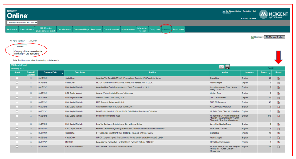Select checkbox for PKI-CA Dividend Quality row

pos(17,83)
